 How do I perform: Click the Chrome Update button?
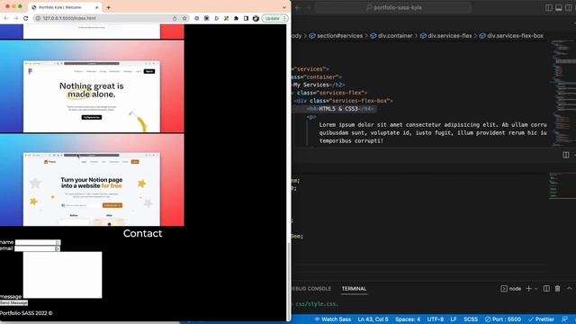(x=274, y=18)
